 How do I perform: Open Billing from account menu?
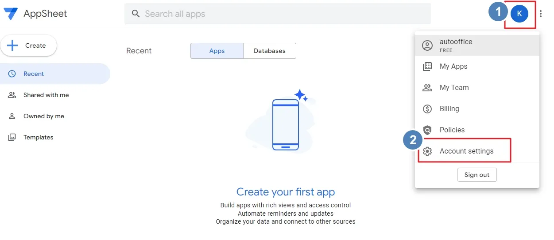click(477, 109)
